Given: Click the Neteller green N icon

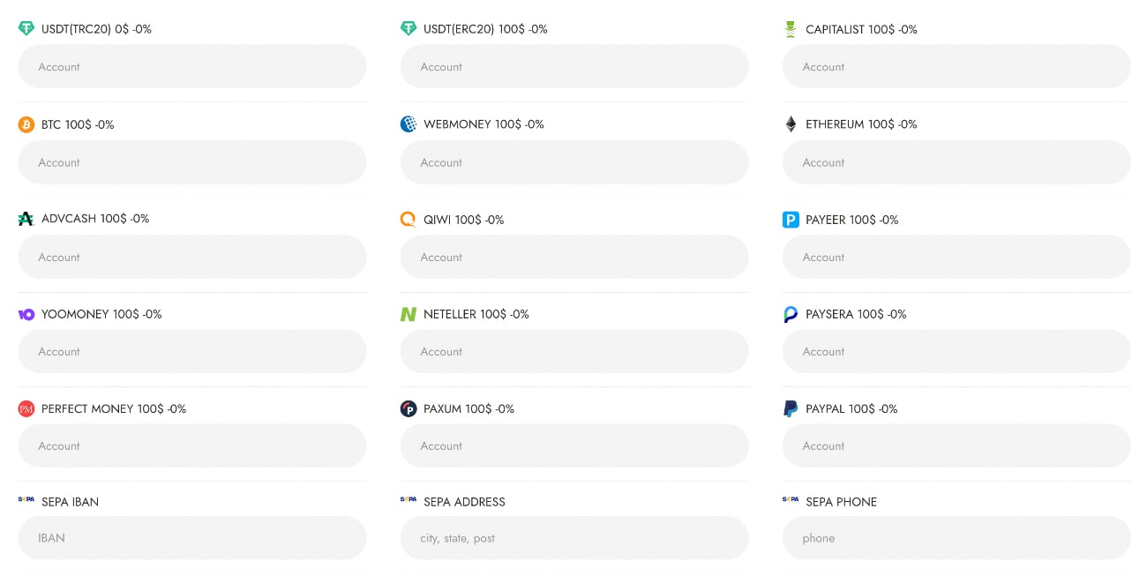Looking at the screenshot, I should pyautogui.click(x=409, y=314).
